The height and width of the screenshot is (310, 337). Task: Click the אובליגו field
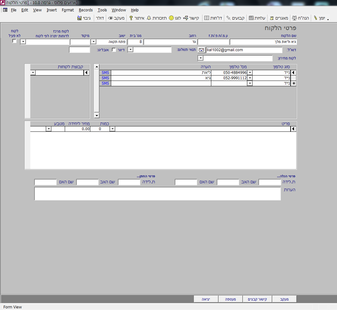coord(80,50)
